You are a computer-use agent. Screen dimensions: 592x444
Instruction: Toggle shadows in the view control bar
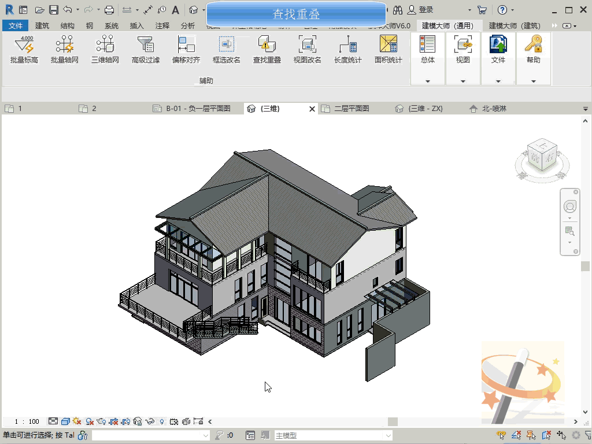[90, 421]
